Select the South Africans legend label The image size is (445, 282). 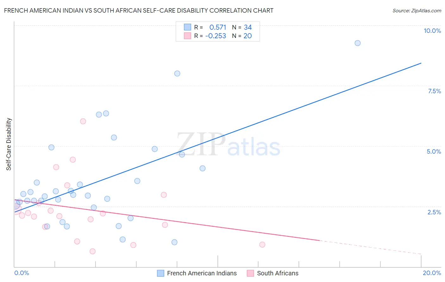[278, 273]
